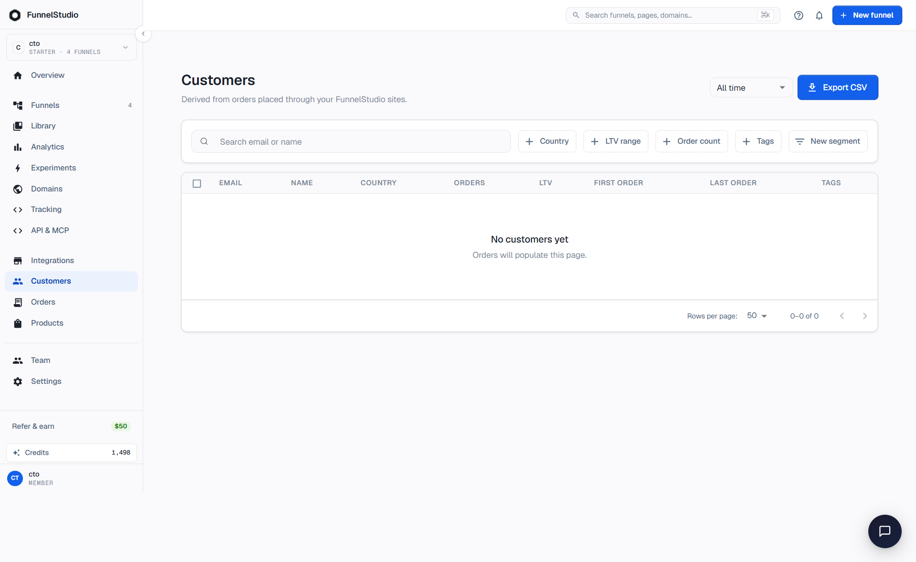916x562 pixels.
Task: Click the Settings gear icon
Action: coord(18,382)
